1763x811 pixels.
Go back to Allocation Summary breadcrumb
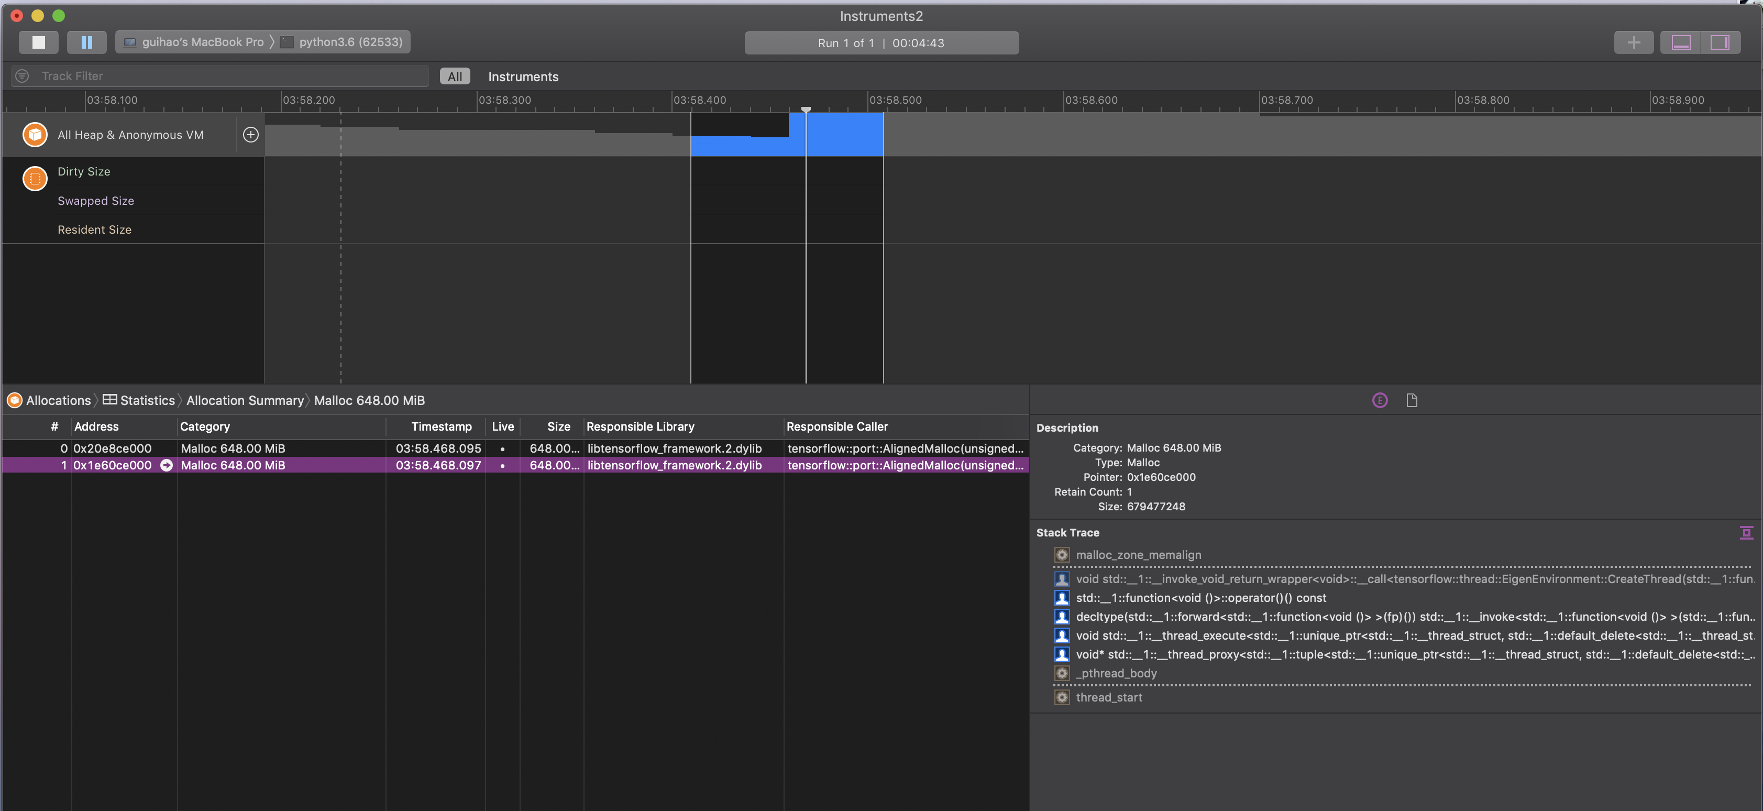(245, 400)
